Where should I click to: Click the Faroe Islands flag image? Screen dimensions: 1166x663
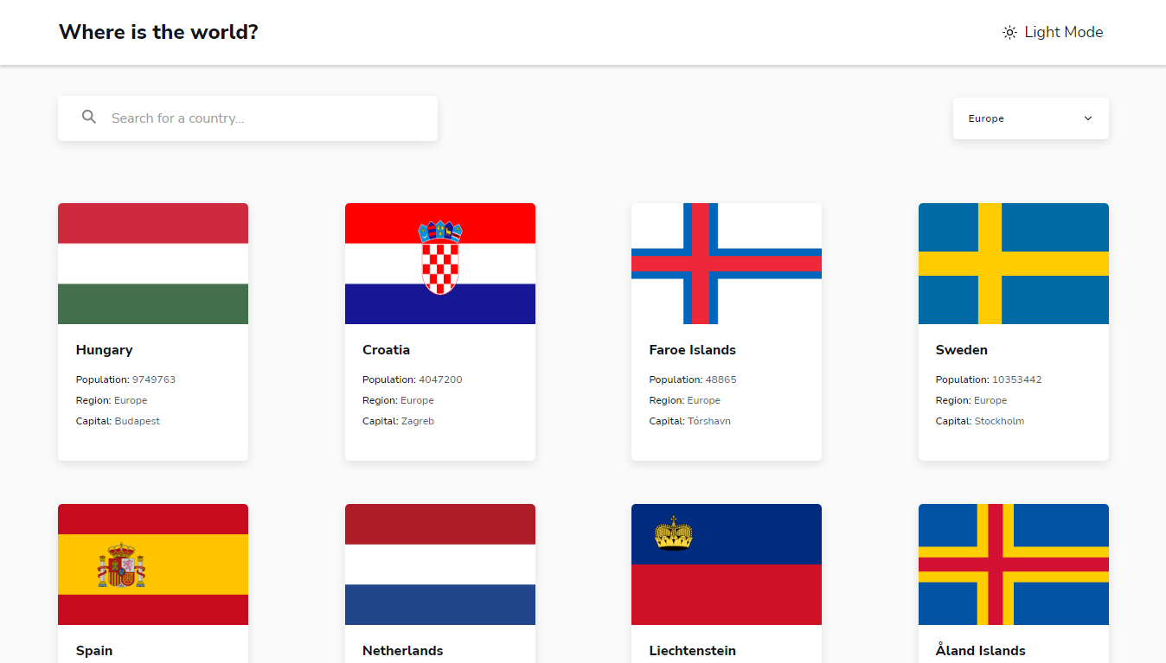coord(727,263)
